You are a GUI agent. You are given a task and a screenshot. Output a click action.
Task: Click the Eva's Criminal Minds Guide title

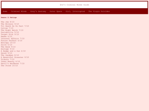coord(74,5)
